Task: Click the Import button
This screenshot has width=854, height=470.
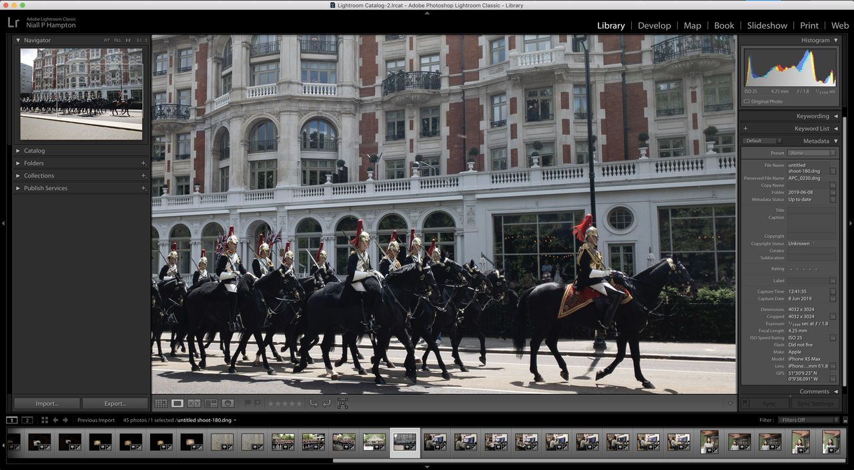Action: pos(47,403)
